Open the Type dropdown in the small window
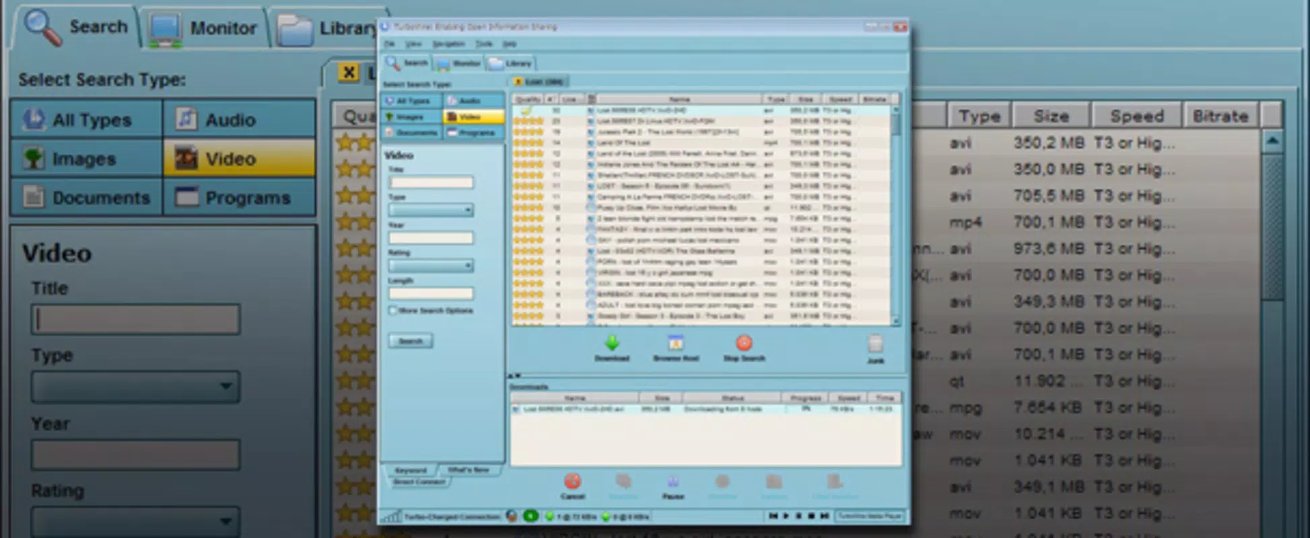1310x538 pixels. click(x=431, y=210)
